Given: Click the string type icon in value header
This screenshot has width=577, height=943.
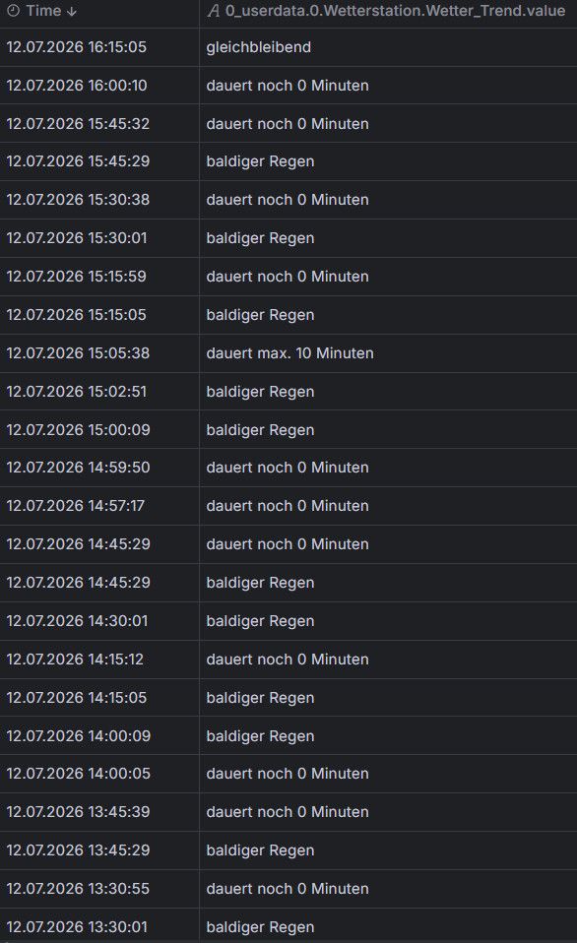Looking at the screenshot, I should (x=213, y=11).
